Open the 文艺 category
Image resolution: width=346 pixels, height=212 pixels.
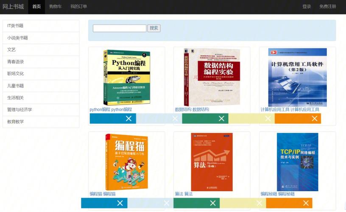[x=41, y=50]
